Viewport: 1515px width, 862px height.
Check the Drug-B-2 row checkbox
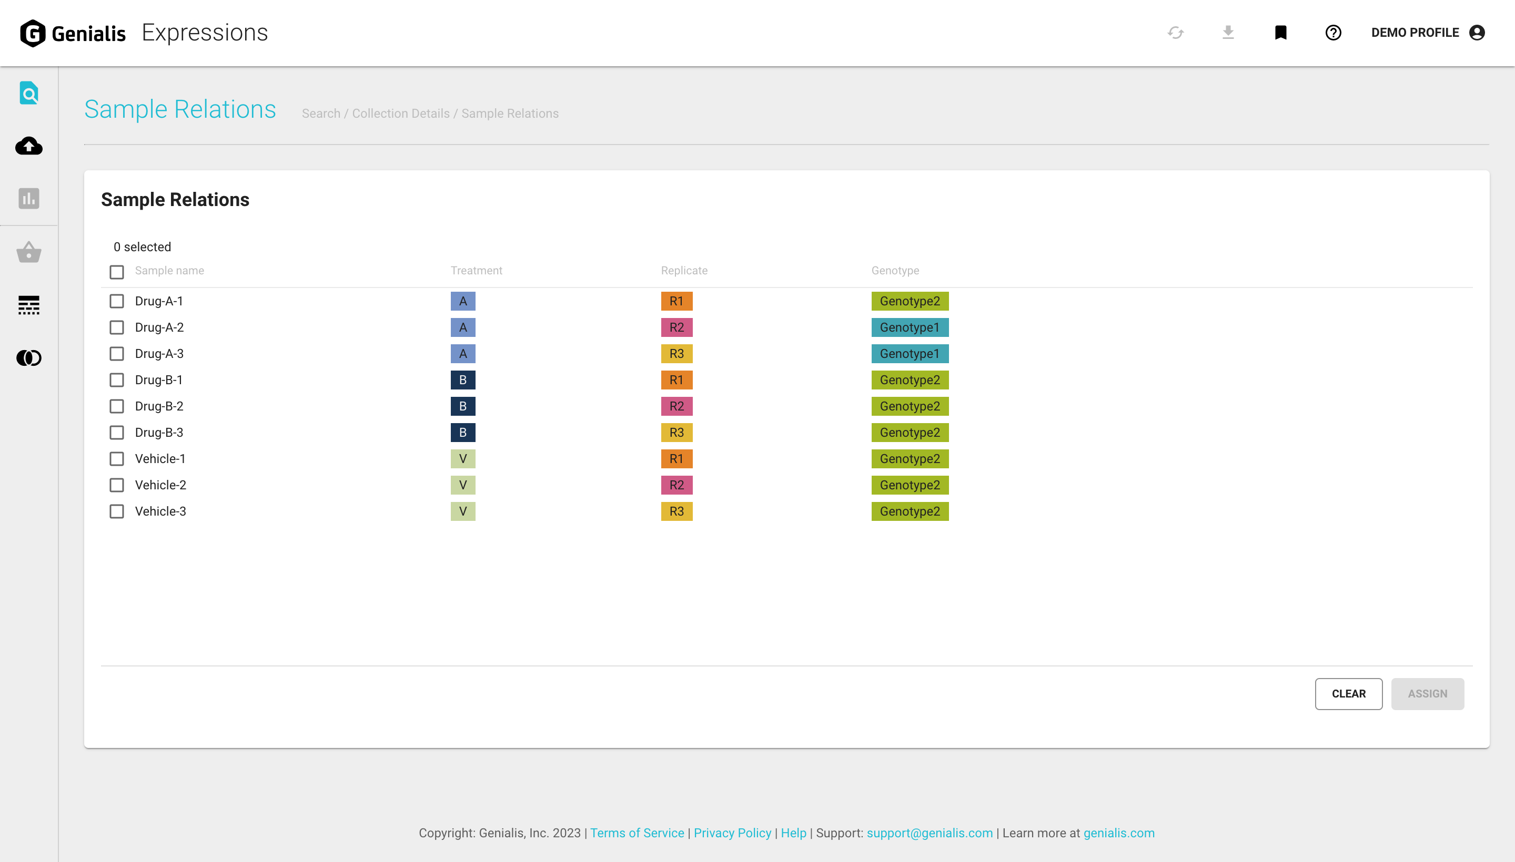click(x=117, y=406)
